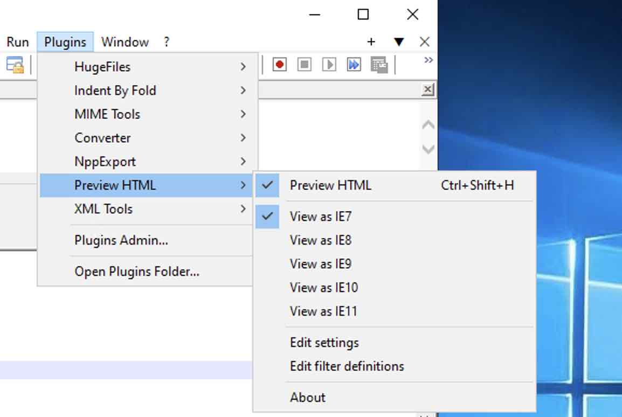Open the document list dropdown arrow

tap(398, 41)
